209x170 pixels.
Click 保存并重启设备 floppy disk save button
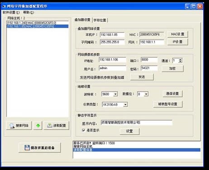[x=40, y=147]
